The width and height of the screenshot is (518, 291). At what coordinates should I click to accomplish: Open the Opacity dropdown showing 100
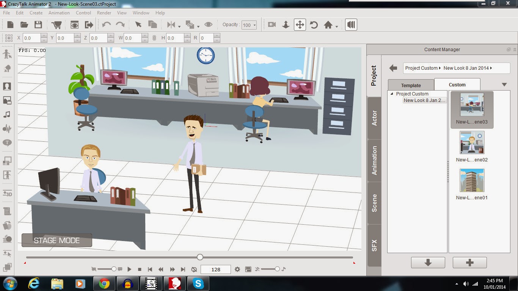(249, 25)
